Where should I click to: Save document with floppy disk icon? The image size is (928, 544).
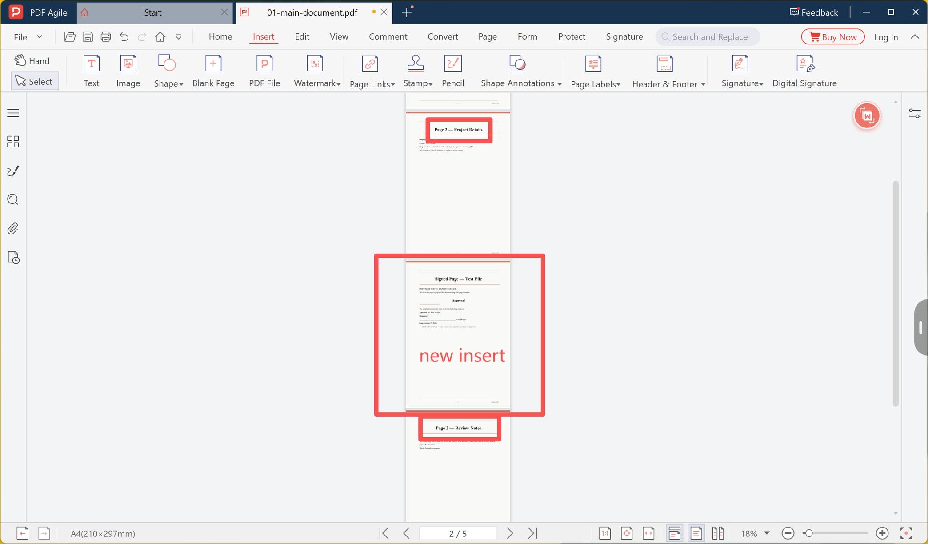click(88, 37)
